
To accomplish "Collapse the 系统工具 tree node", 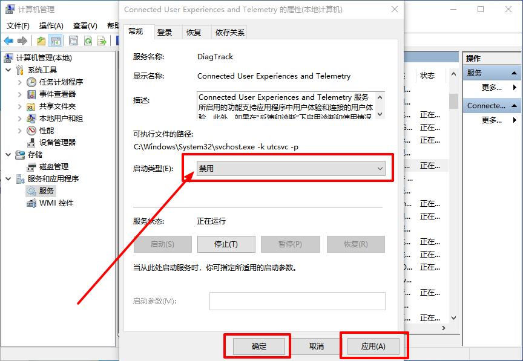I will pos(8,70).
